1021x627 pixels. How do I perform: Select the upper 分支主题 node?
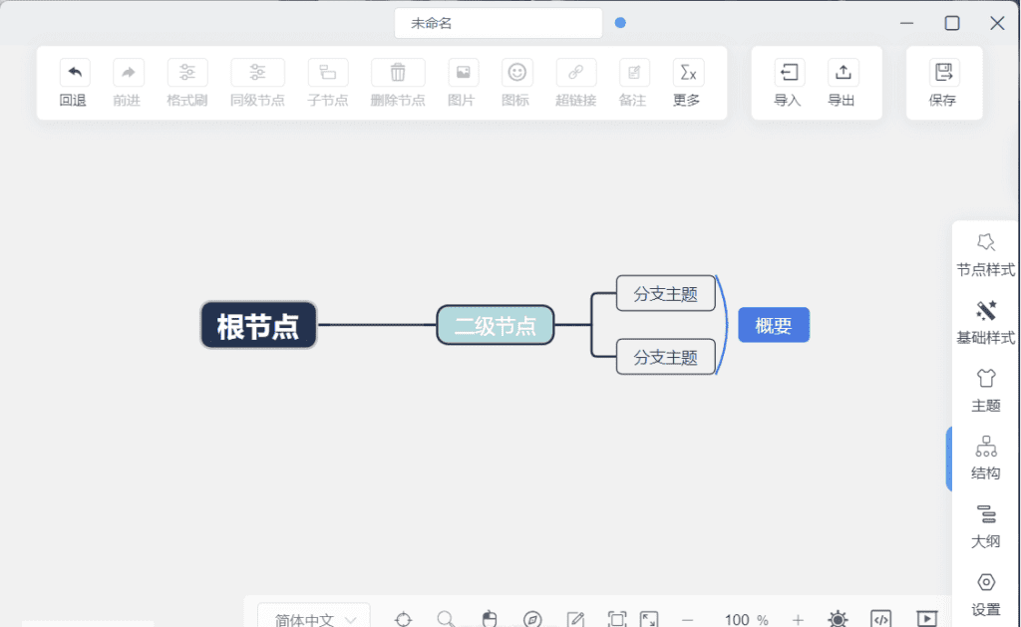click(665, 294)
